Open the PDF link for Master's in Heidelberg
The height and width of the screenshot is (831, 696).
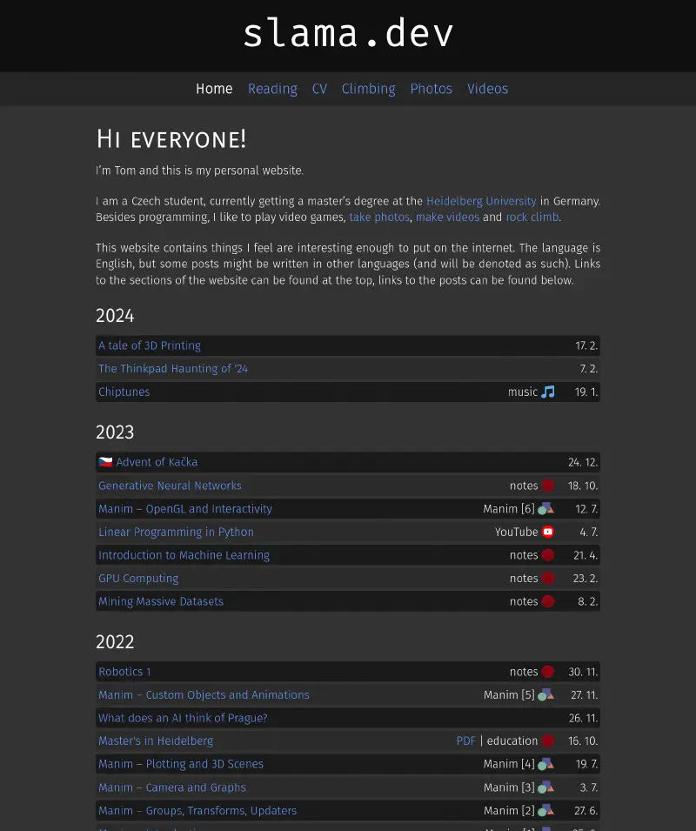(x=466, y=741)
